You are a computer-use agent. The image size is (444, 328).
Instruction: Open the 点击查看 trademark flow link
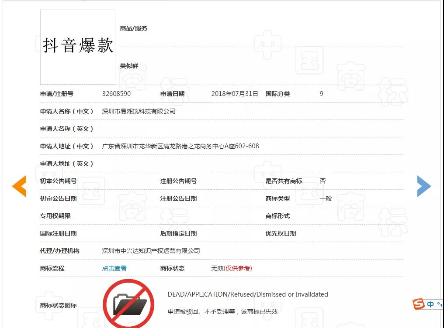tap(114, 268)
